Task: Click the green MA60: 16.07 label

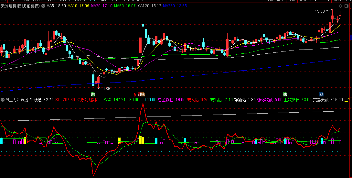Action: [125, 6]
